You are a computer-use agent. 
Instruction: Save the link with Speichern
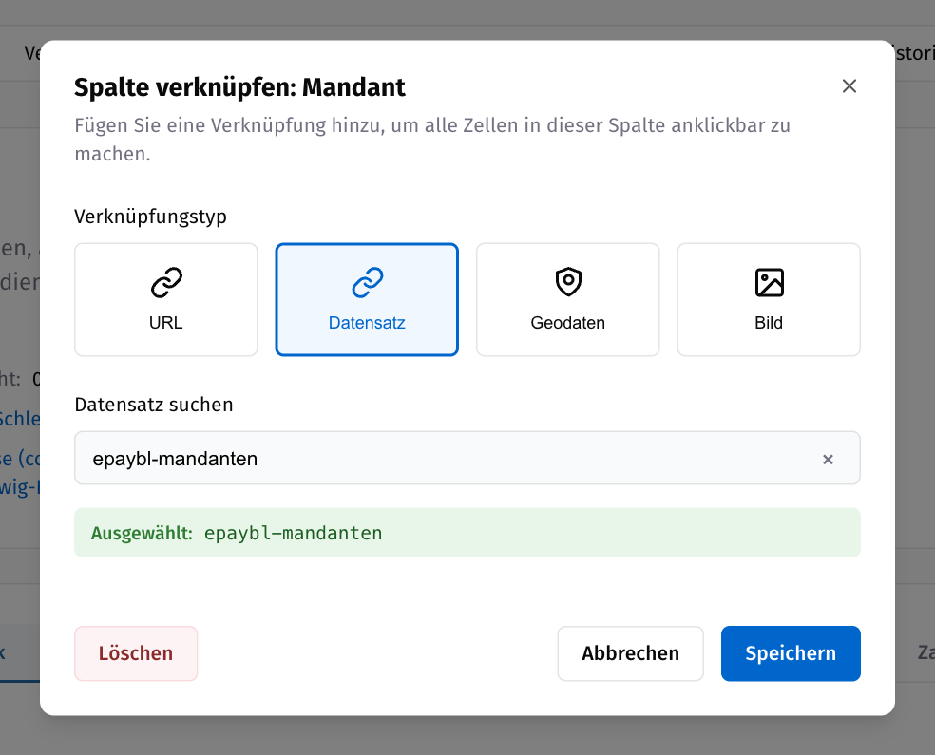(x=791, y=653)
